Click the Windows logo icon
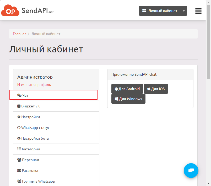Image resolution: width=211 pixels, height=186 pixels. (x=116, y=99)
